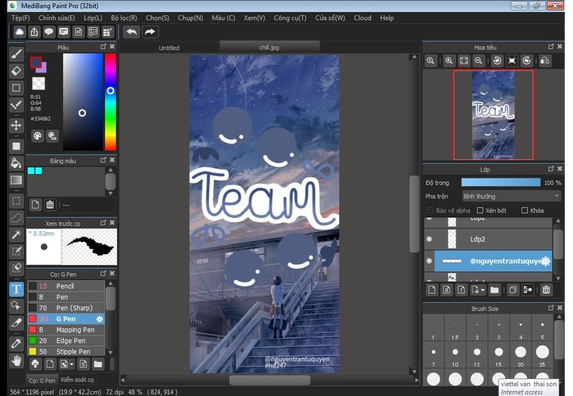The width and height of the screenshot is (573, 396).
Task: Select the Text tool
Action: (16, 289)
